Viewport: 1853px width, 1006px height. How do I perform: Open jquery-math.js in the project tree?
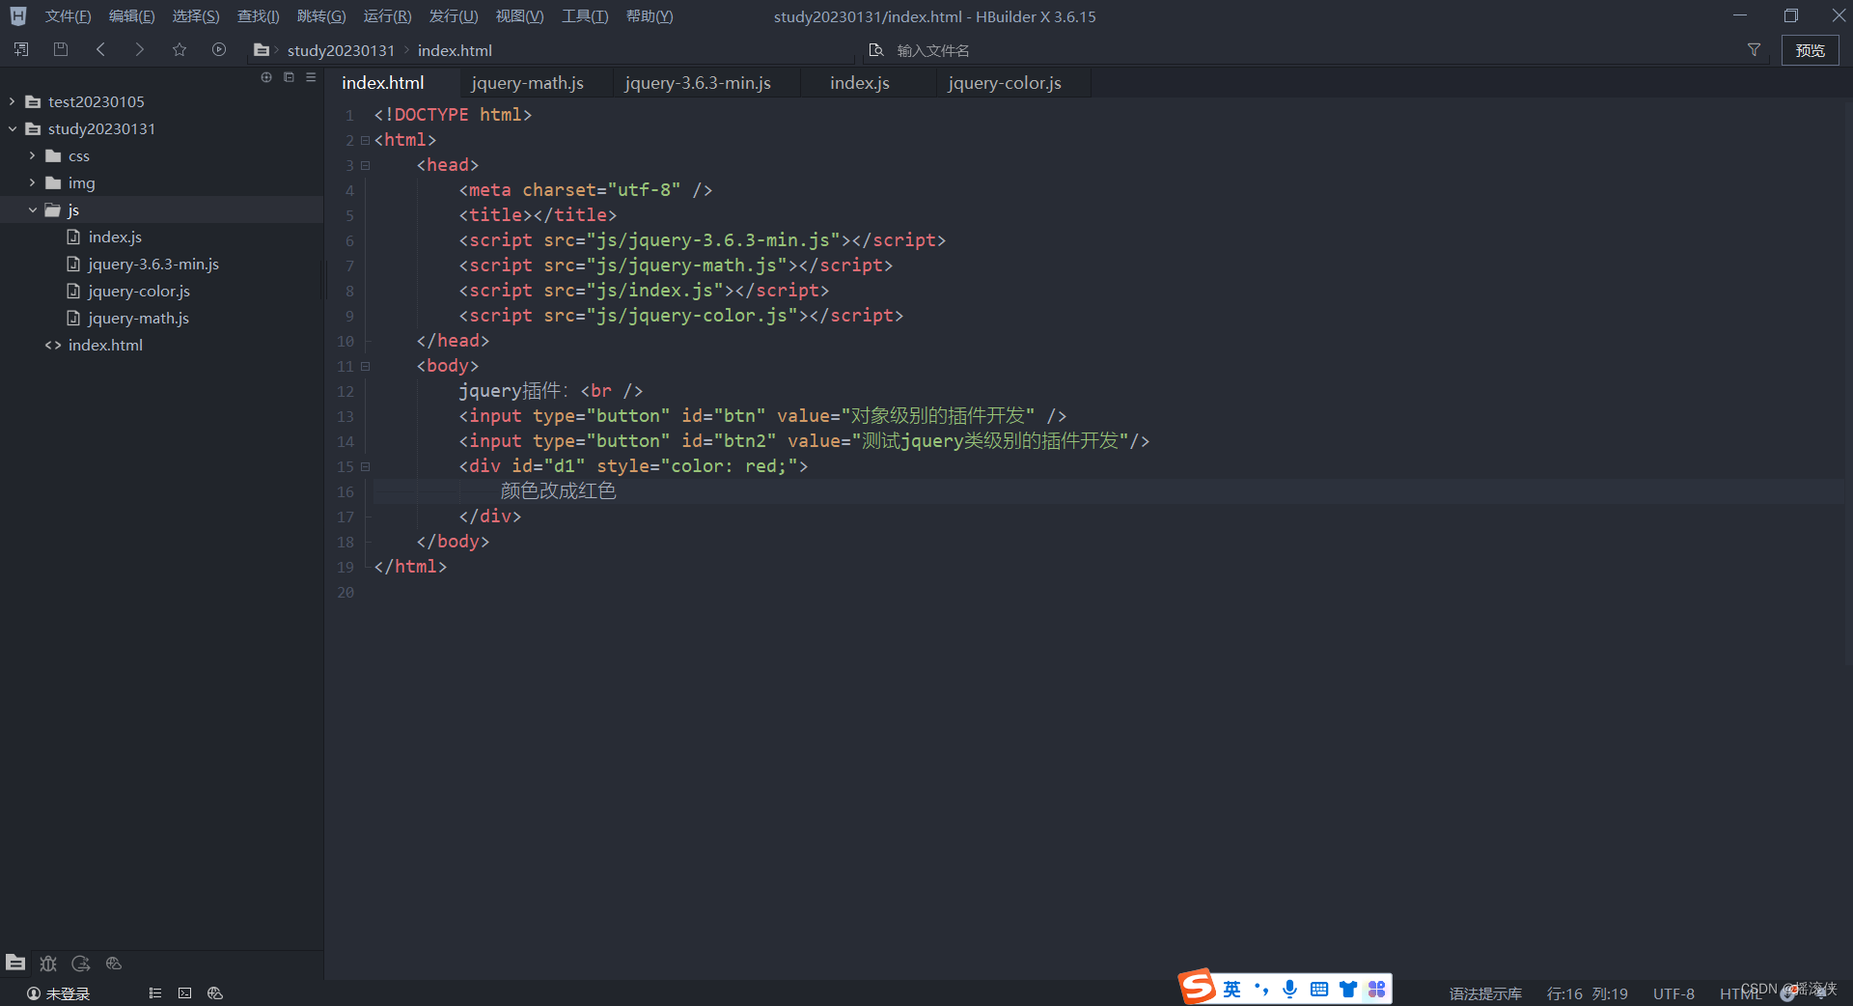[x=138, y=318]
